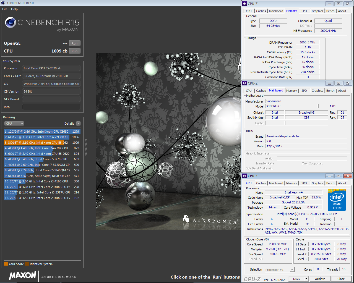Image resolution: width=354 pixels, height=283 pixels.
Task: Open the Tools dropdown arrow
Action: [306, 279]
